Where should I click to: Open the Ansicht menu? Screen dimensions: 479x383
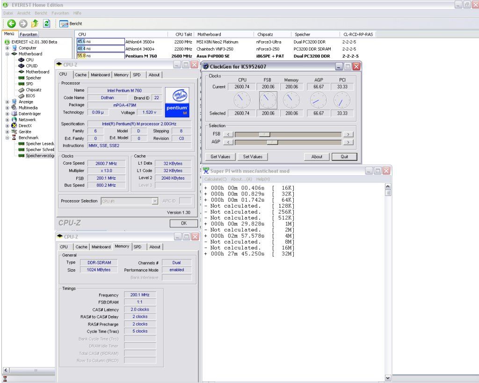pyautogui.click(x=24, y=13)
